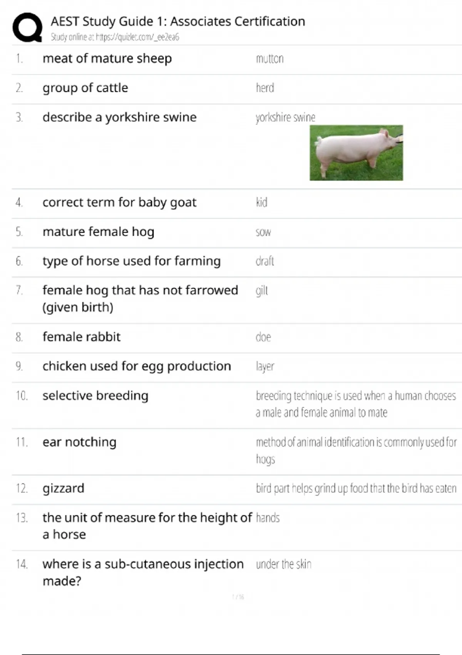Select the term 'gizzard'
This screenshot has width=462, height=655.
(x=63, y=488)
